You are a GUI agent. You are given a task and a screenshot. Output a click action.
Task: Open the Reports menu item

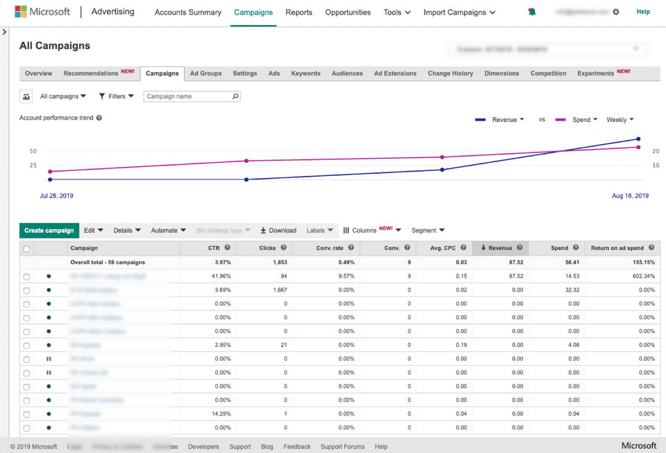[298, 12]
